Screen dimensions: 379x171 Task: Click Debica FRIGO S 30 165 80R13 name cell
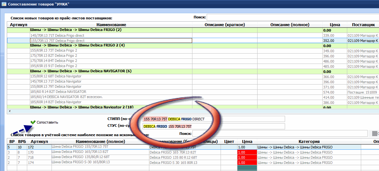[185, 162]
